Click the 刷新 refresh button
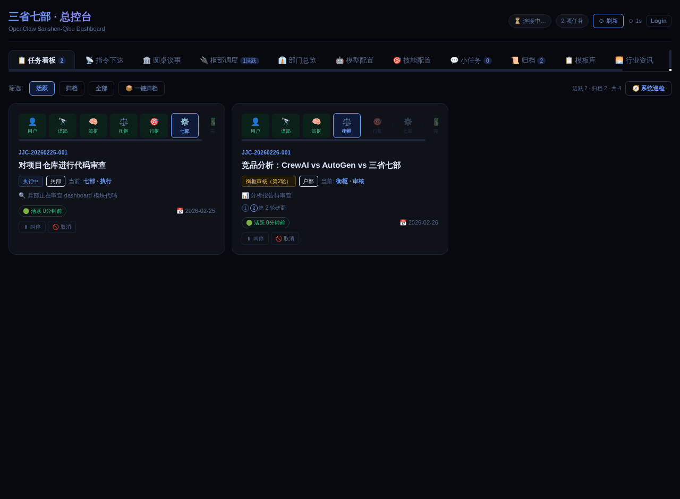Image resolution: width=680 pixels, height=499 pixels. pyautogui.click(x=608, y=20)
